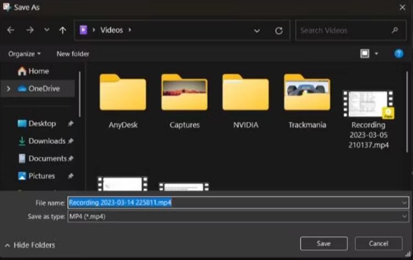413x260 pixels.
Task: Click the pin icon next to Documents
Action: pos(70,159)
